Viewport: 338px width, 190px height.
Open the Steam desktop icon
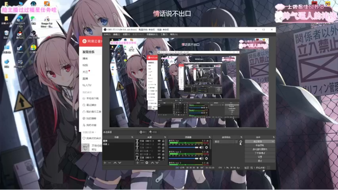pyautogui.click(x=20, y=49)
